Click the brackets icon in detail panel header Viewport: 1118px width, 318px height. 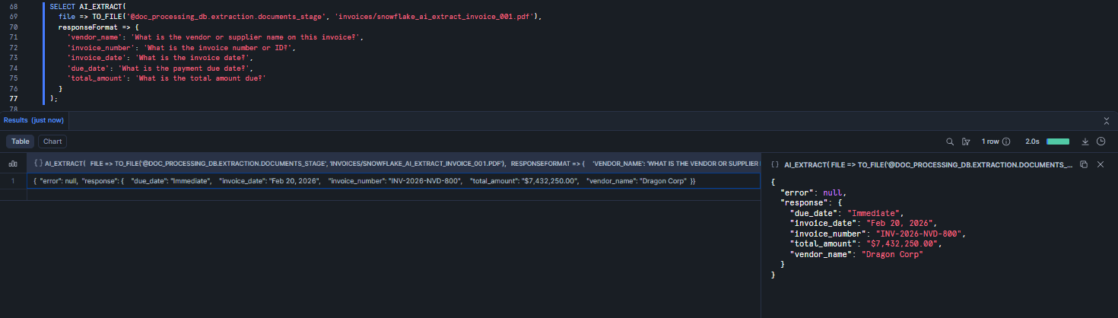click(x=775, y=164)
